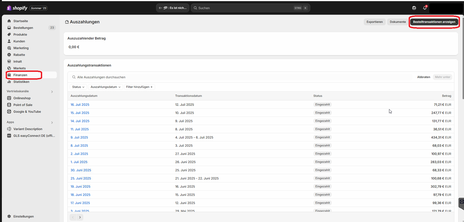Viewport: 464px width, 222px height.
Task: Open Einstellungen gear icon at bottom
Action: click(x=9, y=216)
